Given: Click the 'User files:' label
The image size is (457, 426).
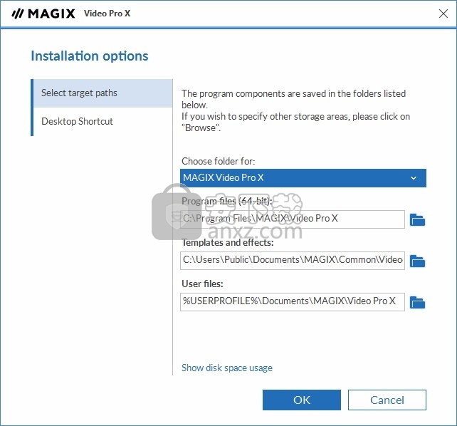Looking at the screenshot, I should pyautogui.click(x=202, y=284).
